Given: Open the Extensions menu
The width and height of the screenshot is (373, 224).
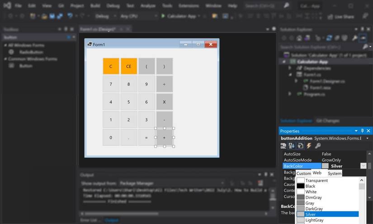Looking at the screenshot, I should click(x=189, y=5).
